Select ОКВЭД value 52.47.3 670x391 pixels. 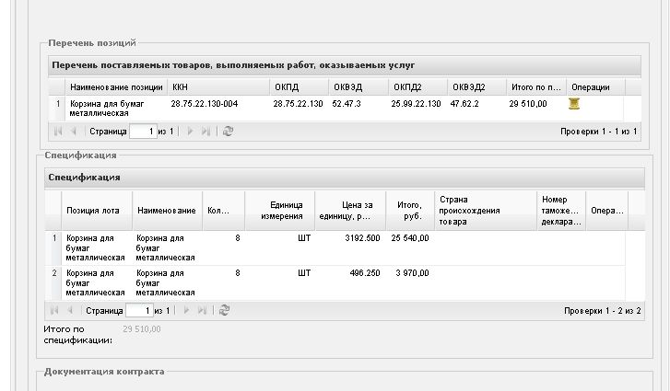pyautogui.click(x=347, y=104)
